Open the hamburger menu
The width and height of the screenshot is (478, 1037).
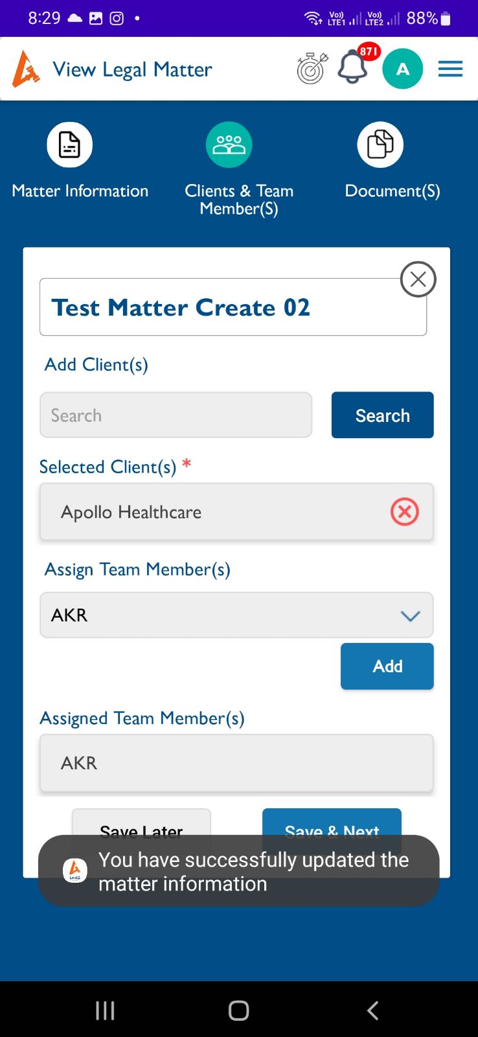450,69
